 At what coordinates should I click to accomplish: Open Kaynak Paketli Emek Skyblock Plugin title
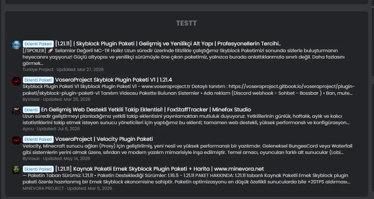159,169
